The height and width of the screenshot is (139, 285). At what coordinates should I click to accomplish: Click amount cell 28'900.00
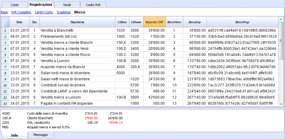click(155, 42)
